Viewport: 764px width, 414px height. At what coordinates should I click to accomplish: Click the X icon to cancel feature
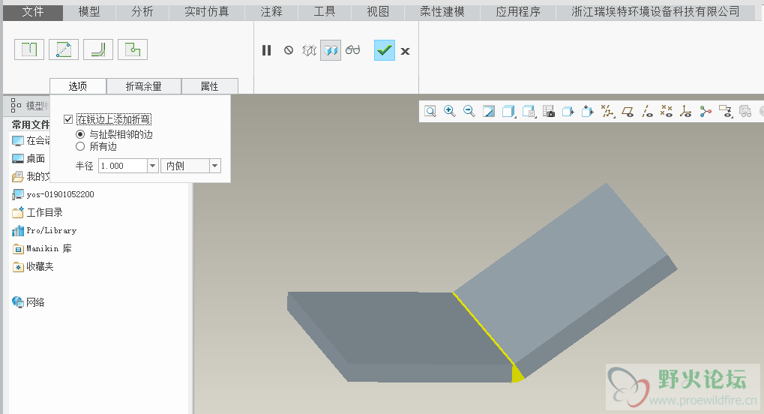click(406, 51)
